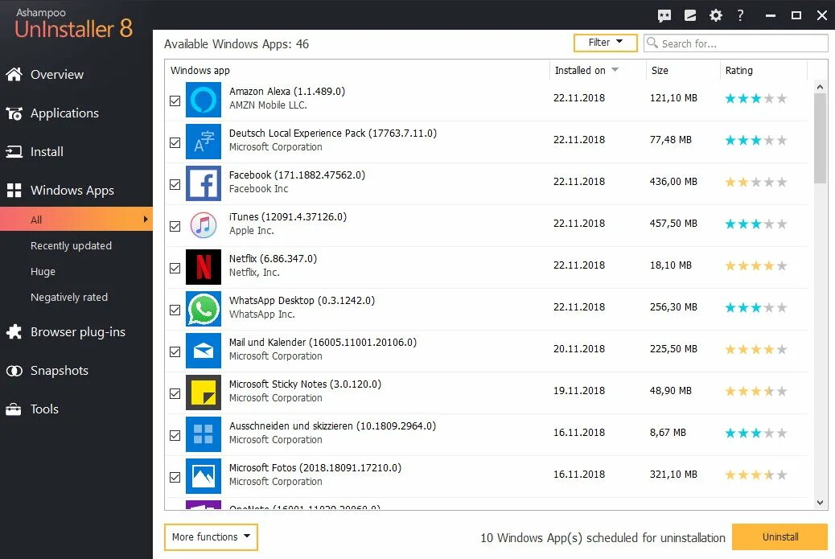Click the Search for input field
The height and width of the screenshot is (559, 835).
tap(735, 43)
